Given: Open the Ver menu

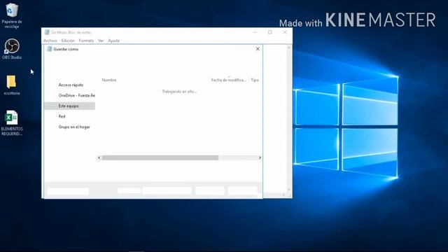Looking at the screenshot, I should (x=101, y=41).
